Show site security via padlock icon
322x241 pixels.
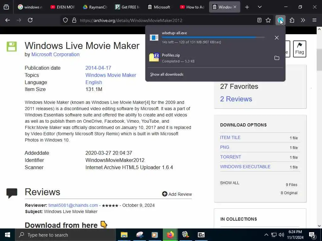click(74, 20)
